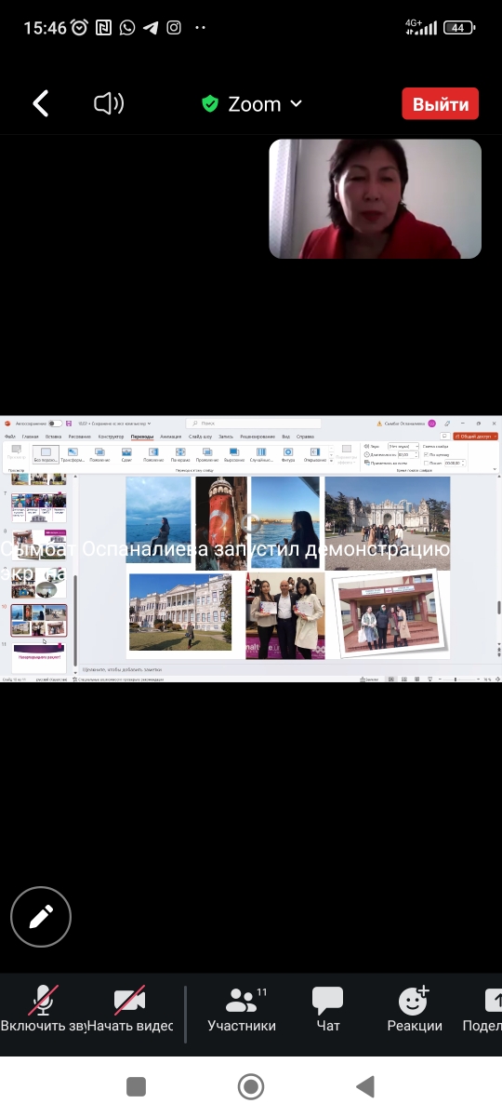Open the annotation pencil tool
Viewport: 502px width, 1117px height.
41,918
